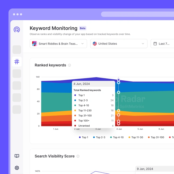The width and height of the screenshot is (174, 174).
Task: Open the hashtag Keyword Monitoring sidebar icon
Action: (x=17, y=62)
